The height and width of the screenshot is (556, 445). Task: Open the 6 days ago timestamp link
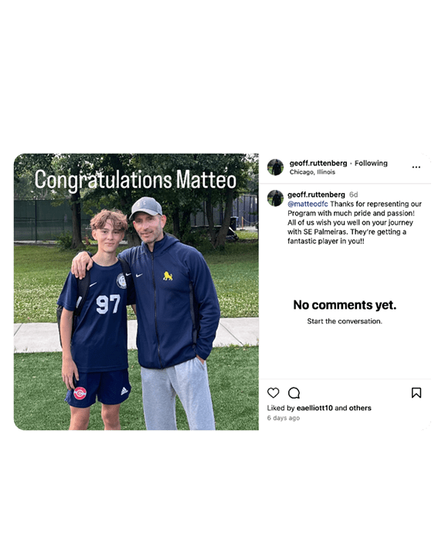point(284,418)
